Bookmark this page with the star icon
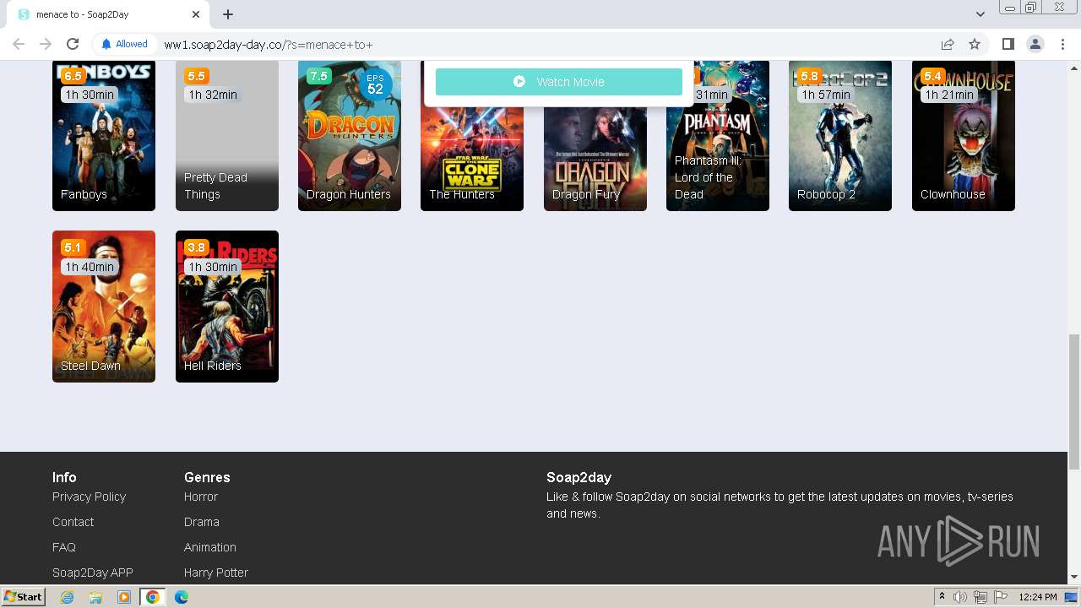The image size is (1081, 608). [975, 44]
